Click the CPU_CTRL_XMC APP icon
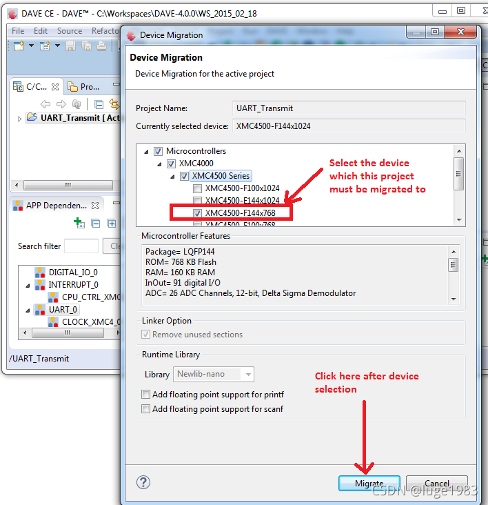 coord(53,297)
